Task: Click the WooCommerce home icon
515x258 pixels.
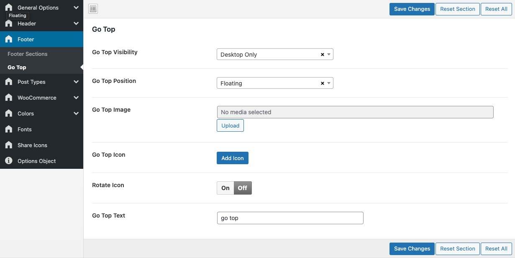Action: click(x=9, y=98)
